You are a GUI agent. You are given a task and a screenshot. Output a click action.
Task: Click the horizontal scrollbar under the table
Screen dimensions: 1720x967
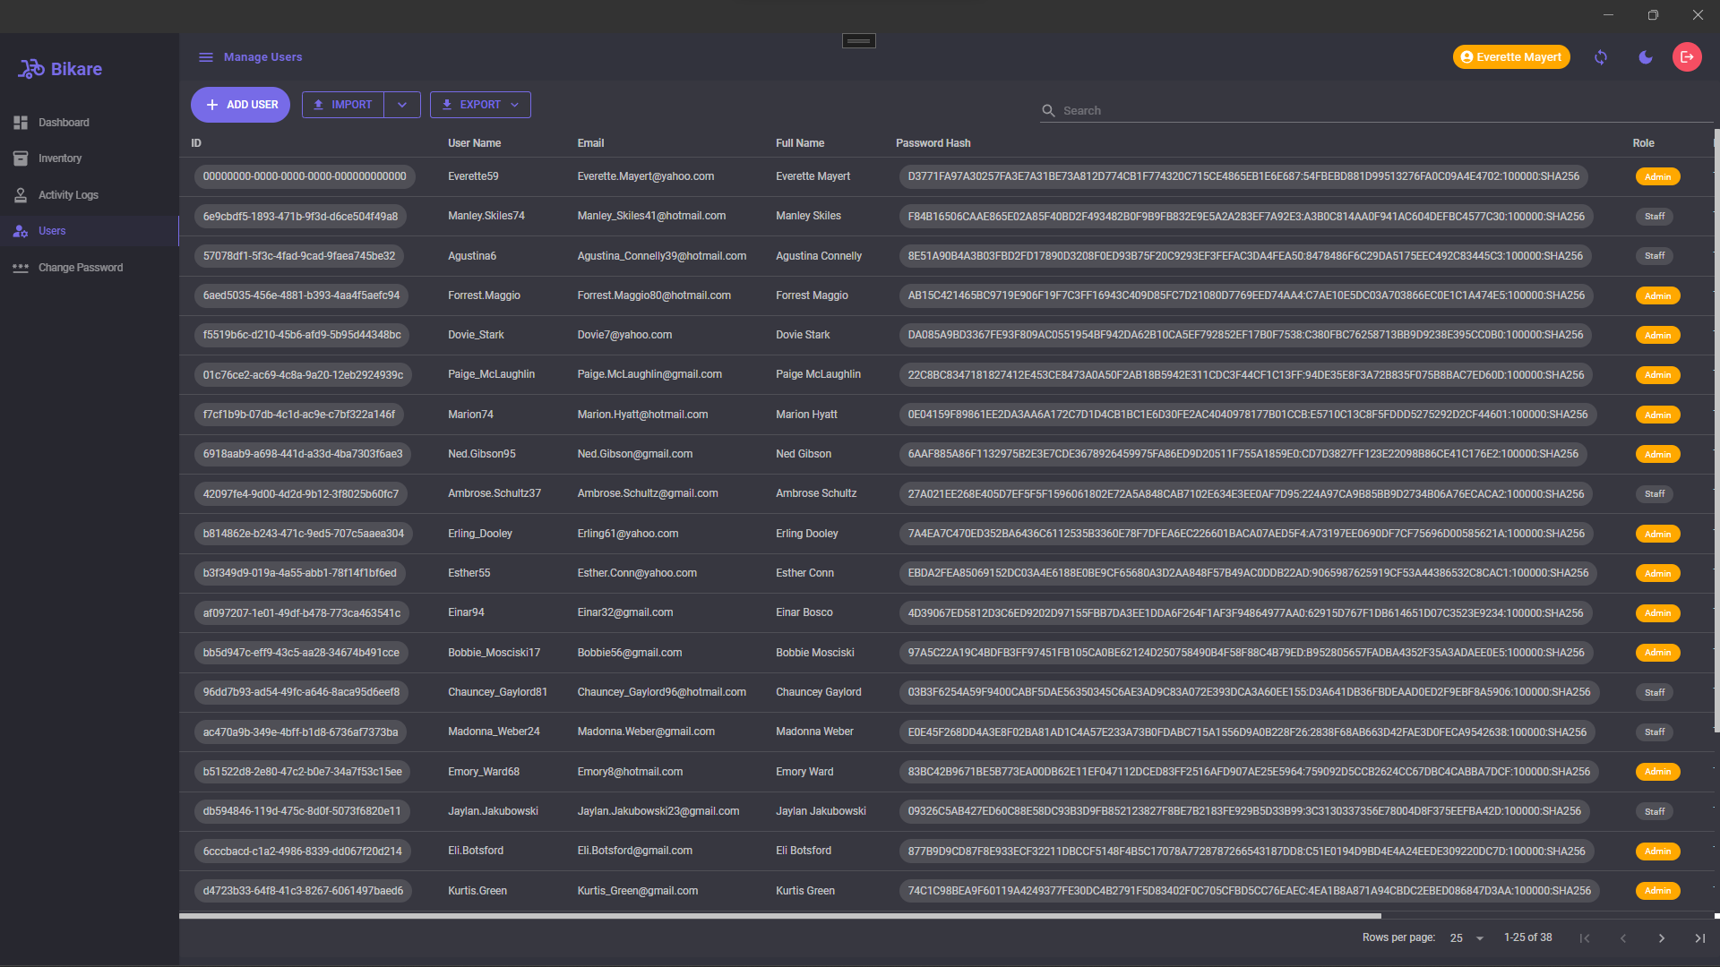[x=779, y=916]
